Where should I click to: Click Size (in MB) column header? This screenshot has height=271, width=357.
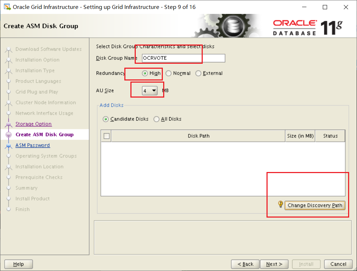pyautogui.click(x=300, y=136)
